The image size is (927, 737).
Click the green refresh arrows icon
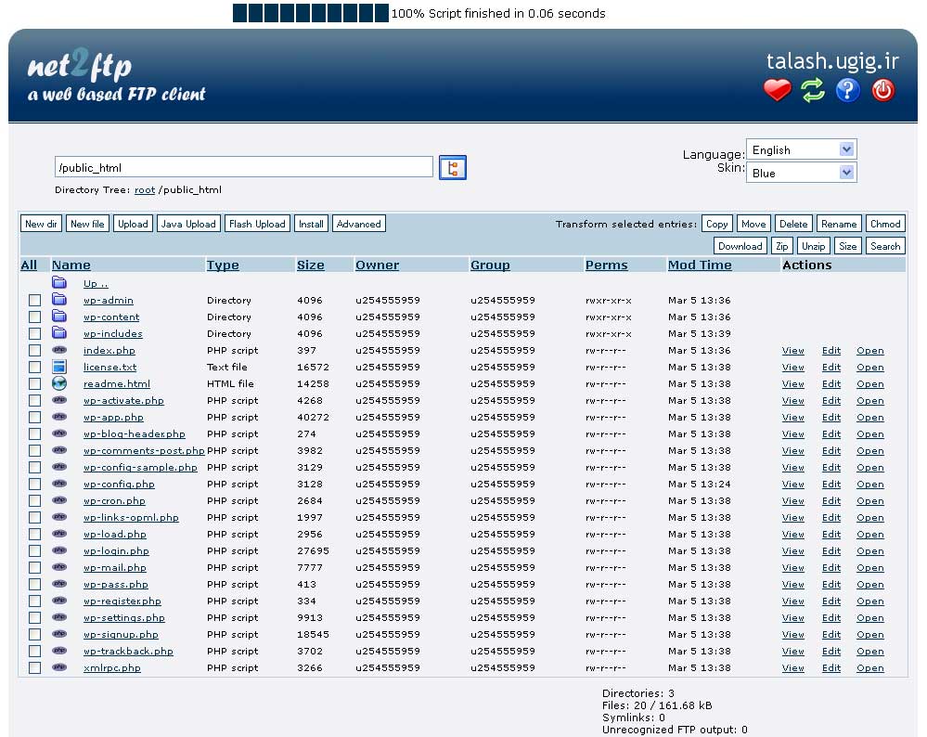(813, 90)
